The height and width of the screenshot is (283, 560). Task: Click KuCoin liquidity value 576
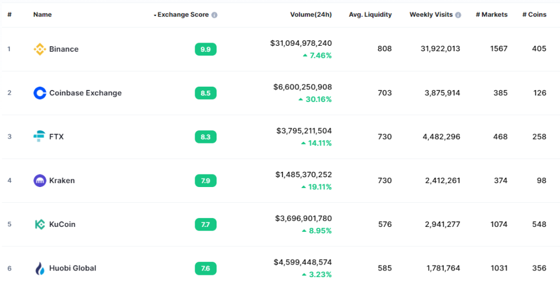point(384,224)
